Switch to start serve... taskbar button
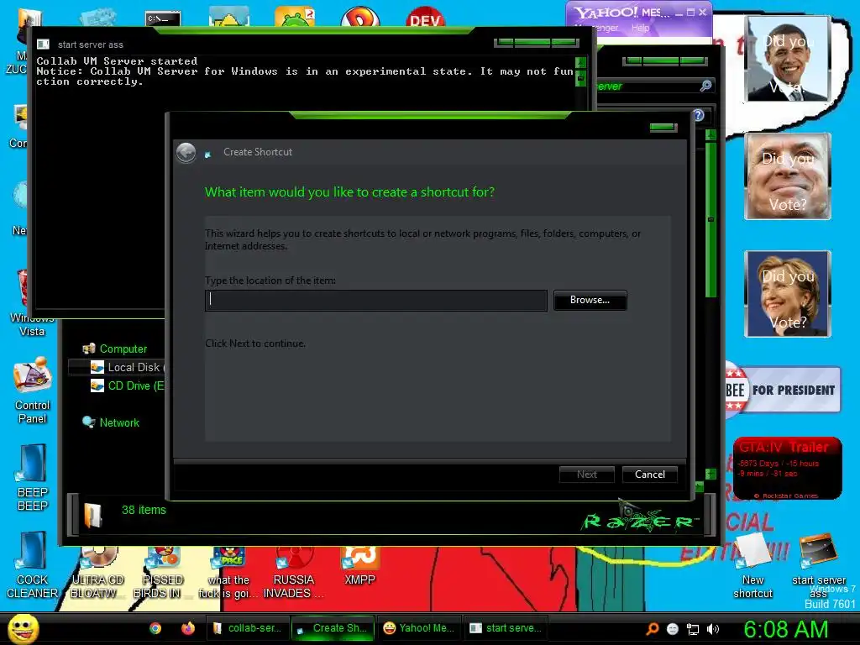 (506, 628)
